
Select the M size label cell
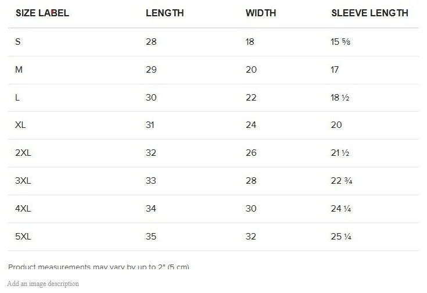(19, 70)
